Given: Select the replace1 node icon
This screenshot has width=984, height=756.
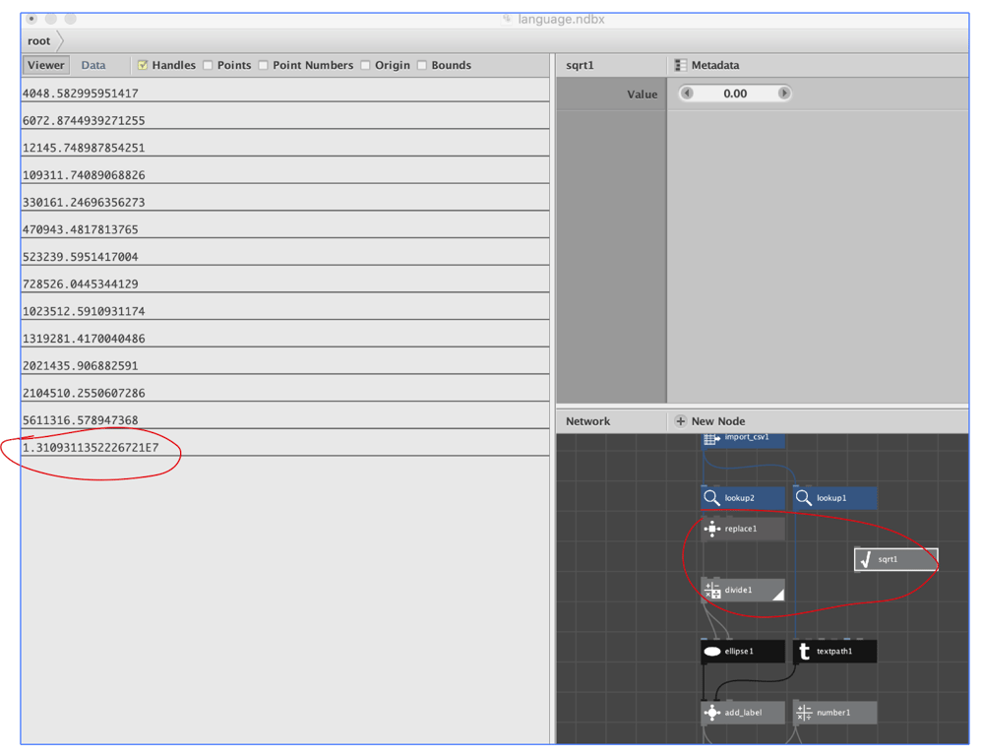Looking at the screenshot, I should [x=712, y=529].
